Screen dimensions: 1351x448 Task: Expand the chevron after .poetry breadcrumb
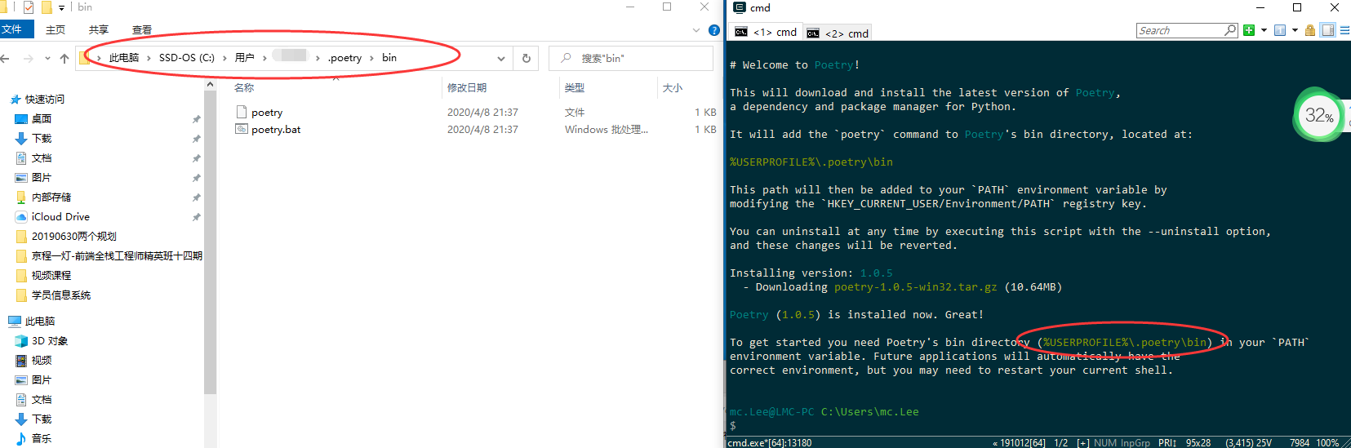371,58
